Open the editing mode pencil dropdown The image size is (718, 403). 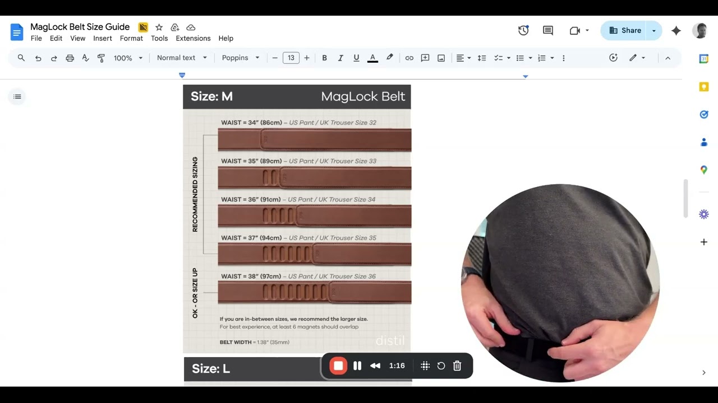click(638, 58)
